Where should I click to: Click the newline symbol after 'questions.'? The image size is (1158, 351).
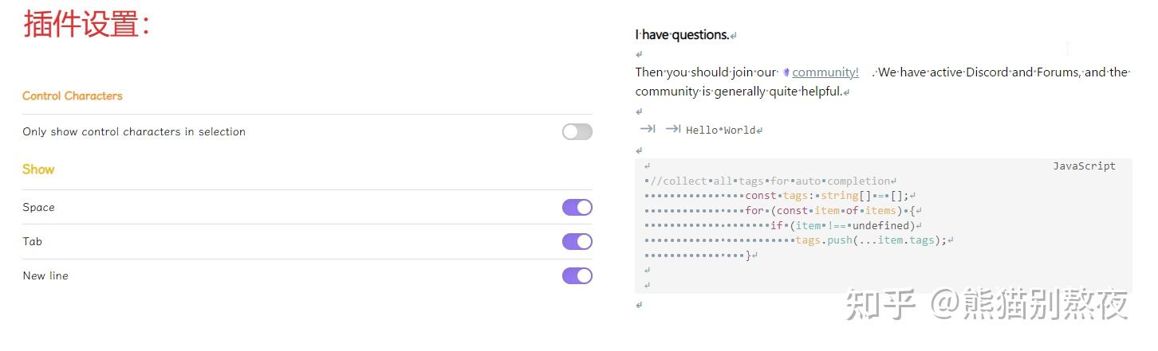(734, 36)
